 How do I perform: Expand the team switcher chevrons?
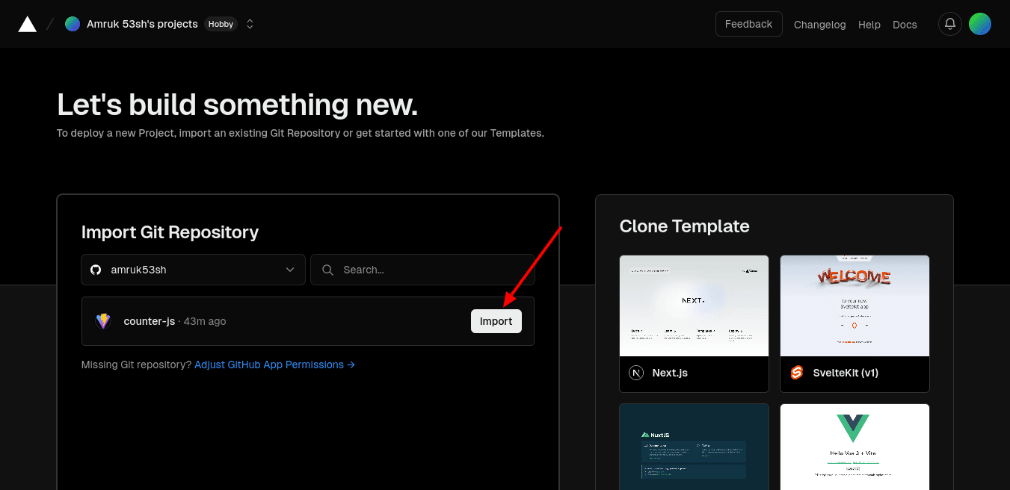[x=250, y=24]
